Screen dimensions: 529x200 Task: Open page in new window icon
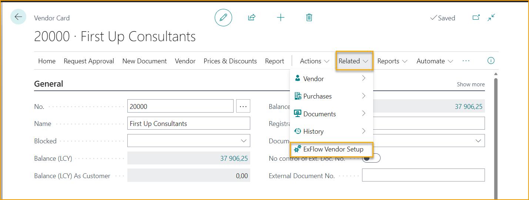(476, 17)
